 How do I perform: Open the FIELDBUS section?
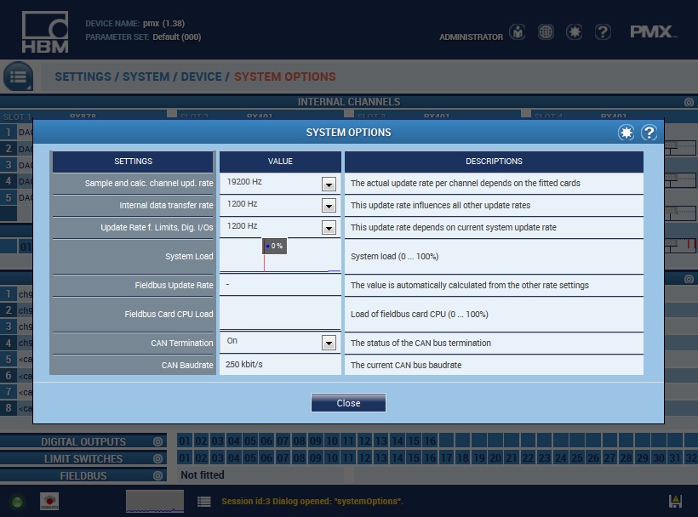tap(83, 475)
